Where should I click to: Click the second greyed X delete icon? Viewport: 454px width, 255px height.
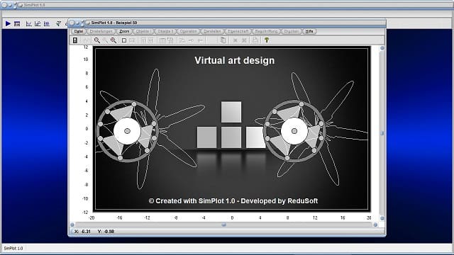click(x=244, y=40)
